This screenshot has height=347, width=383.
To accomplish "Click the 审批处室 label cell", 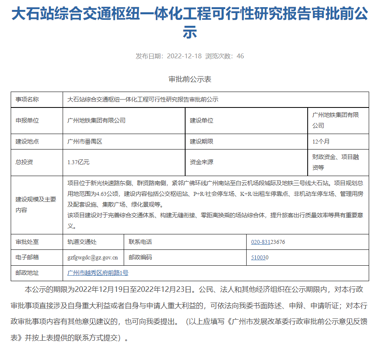I will (x=37, y=242).
